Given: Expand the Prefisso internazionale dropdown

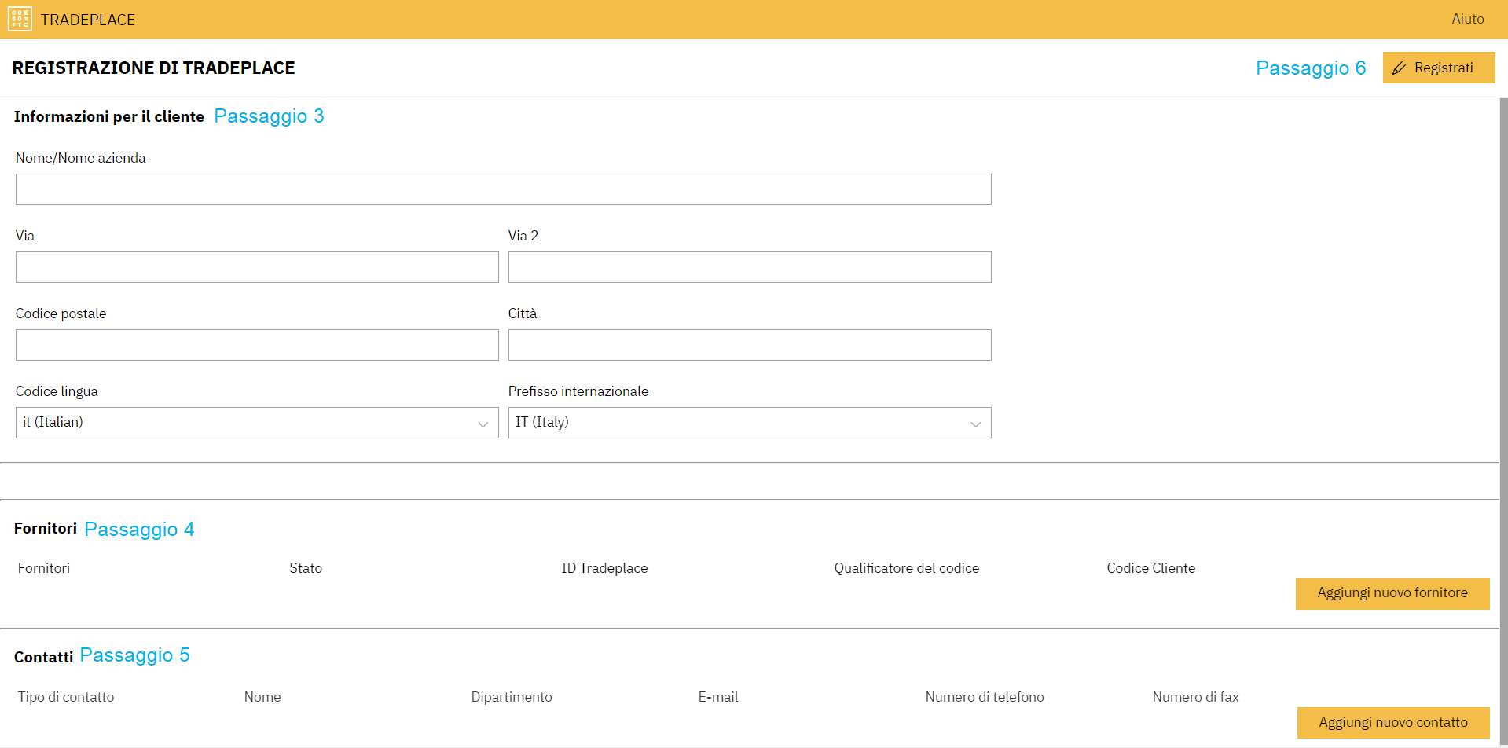Looking at the screenshot, I should pyautogui.click(x=749, y=423).
